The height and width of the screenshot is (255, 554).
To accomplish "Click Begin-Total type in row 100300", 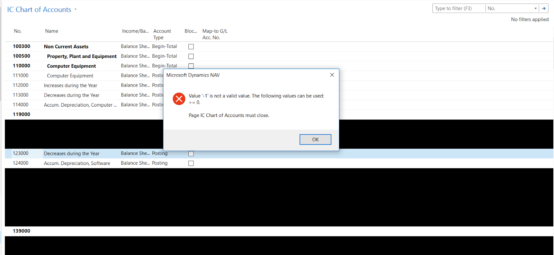I will (x=164, y=46).
